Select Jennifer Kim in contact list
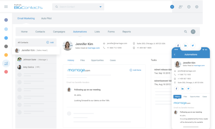This screenshot has height=129, width=215. 36,51
